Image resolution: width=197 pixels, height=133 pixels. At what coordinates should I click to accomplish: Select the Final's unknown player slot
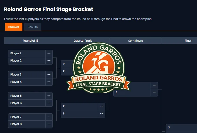pyautogui.click(x=182, y=128)
